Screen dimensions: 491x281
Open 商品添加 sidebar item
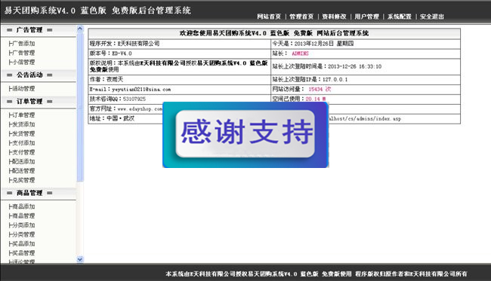click(x=22, y=206)
